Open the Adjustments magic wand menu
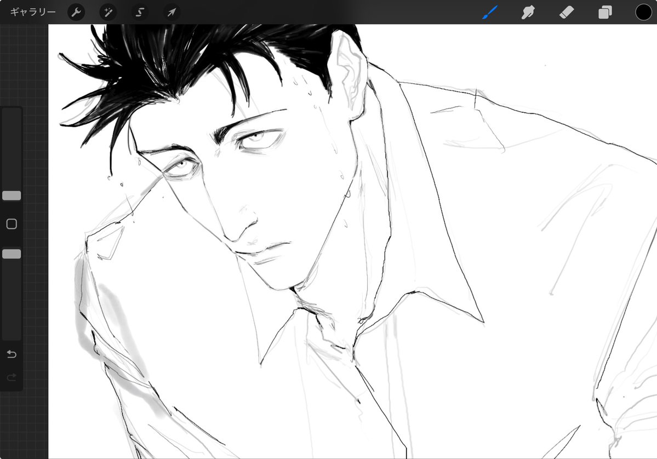 tap(108, 13)
